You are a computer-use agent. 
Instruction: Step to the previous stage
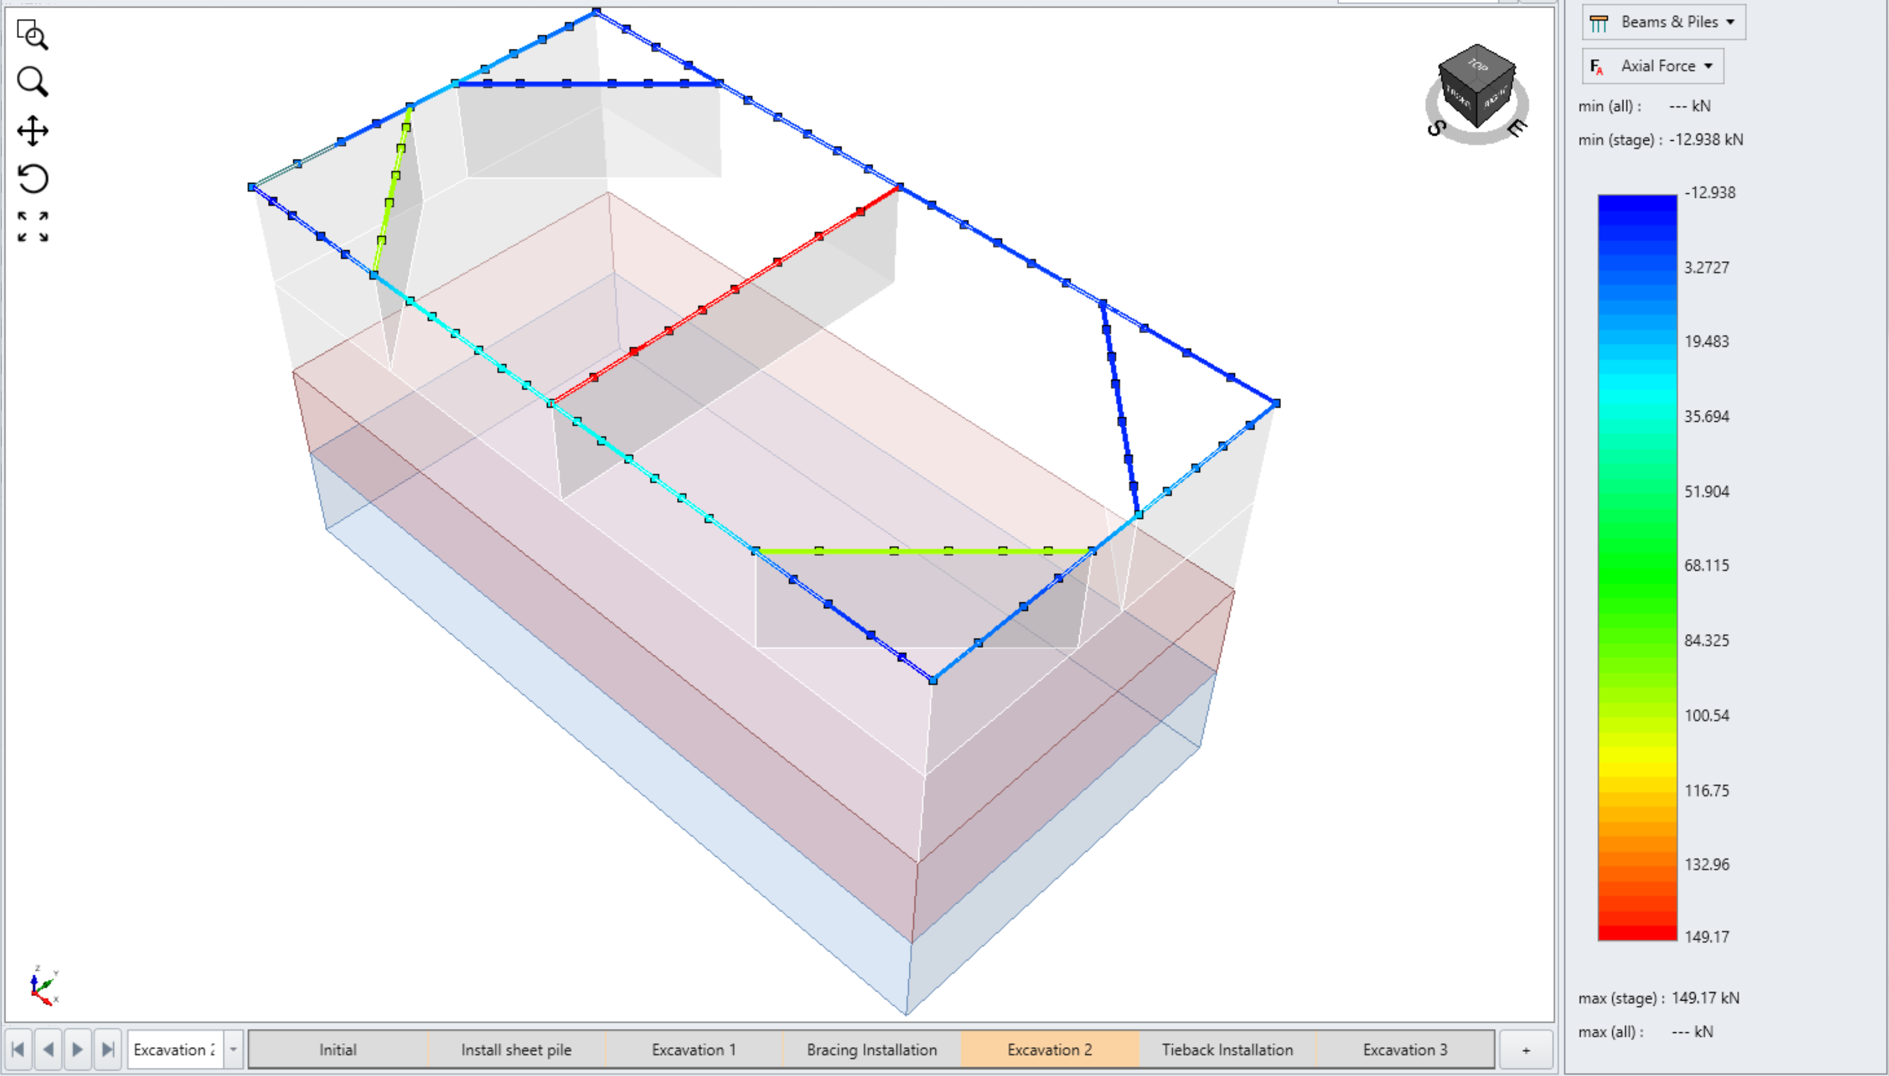49,1050
